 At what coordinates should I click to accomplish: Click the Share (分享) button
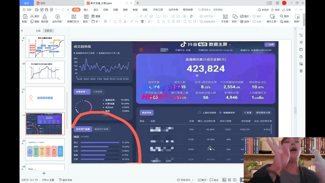tap(287, 10)
